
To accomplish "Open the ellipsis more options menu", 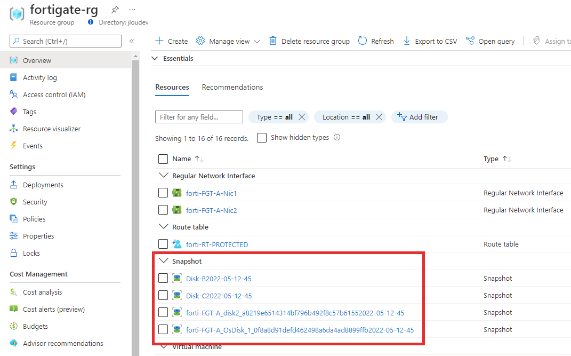I will coord(132,10).
